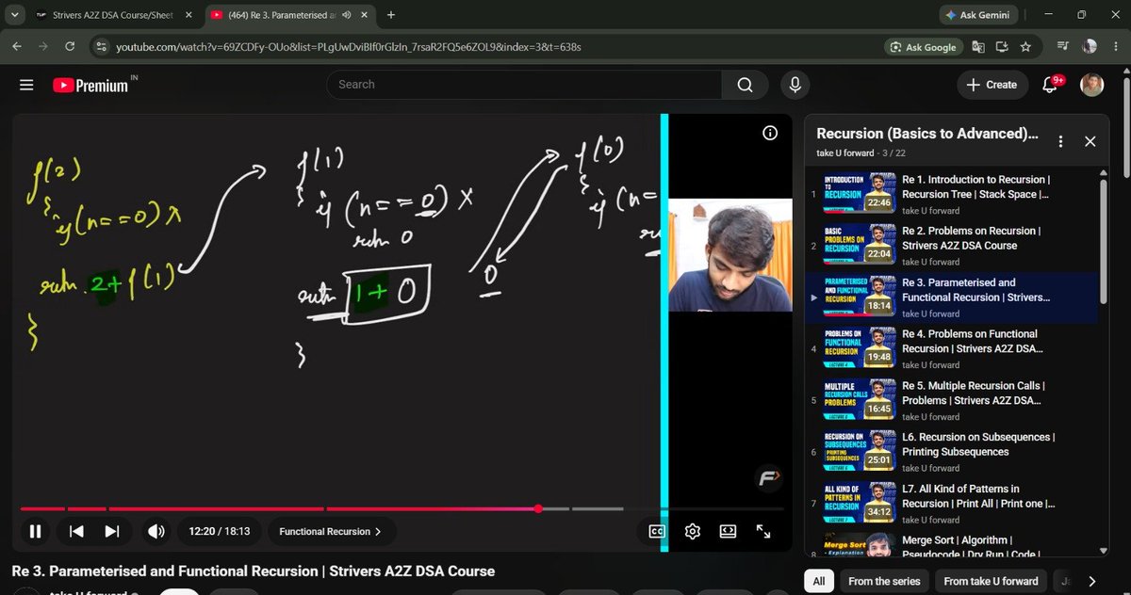Start voice search with microphone icon

[795, 85]
